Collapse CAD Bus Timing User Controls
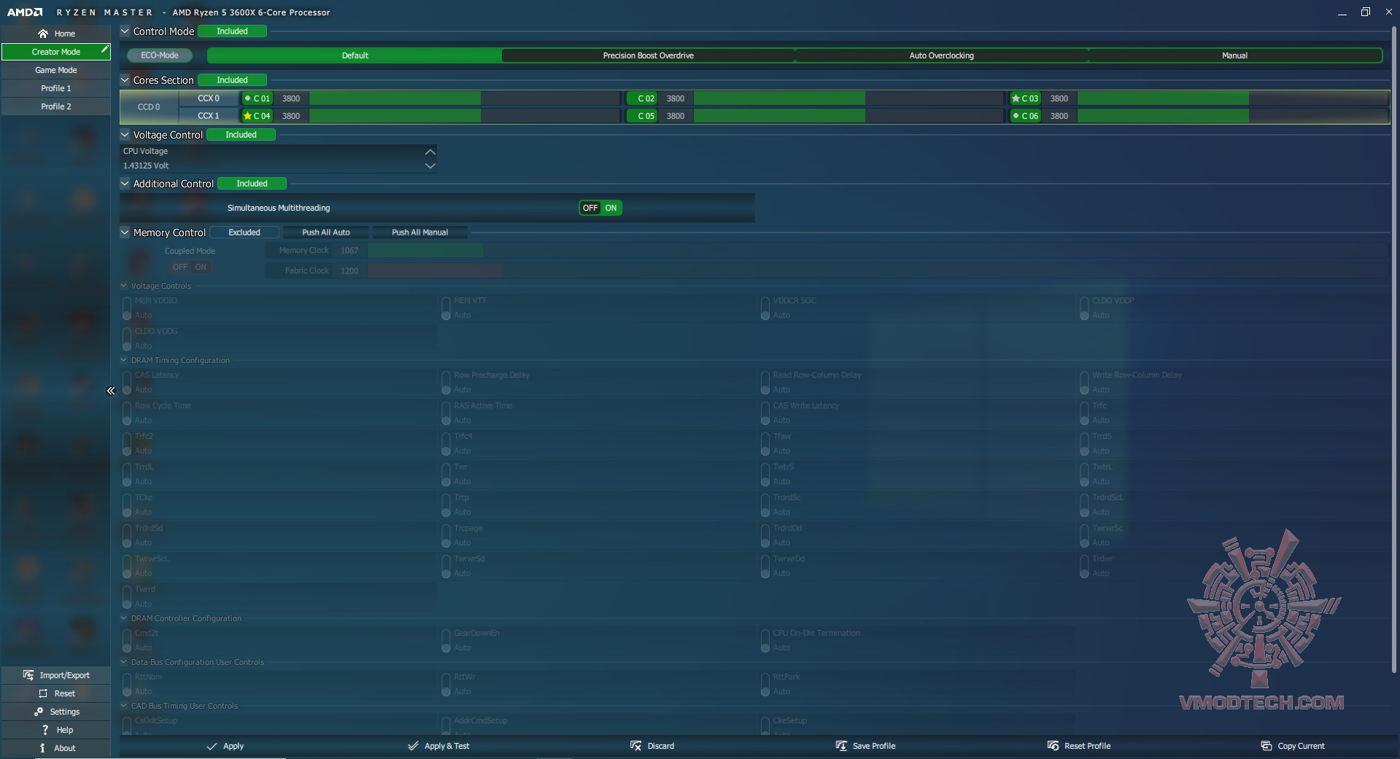1400x759 pixels. 124,706
